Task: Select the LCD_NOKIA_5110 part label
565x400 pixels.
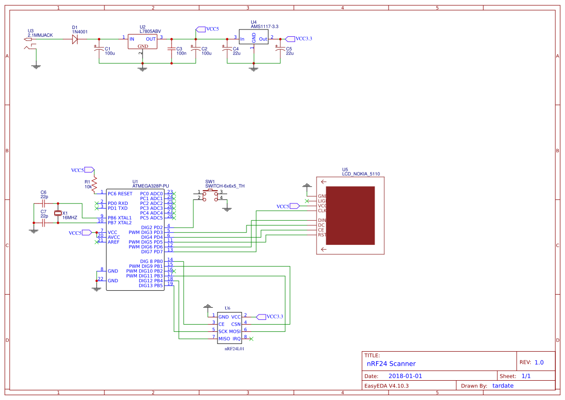Action: coord(361,174)
